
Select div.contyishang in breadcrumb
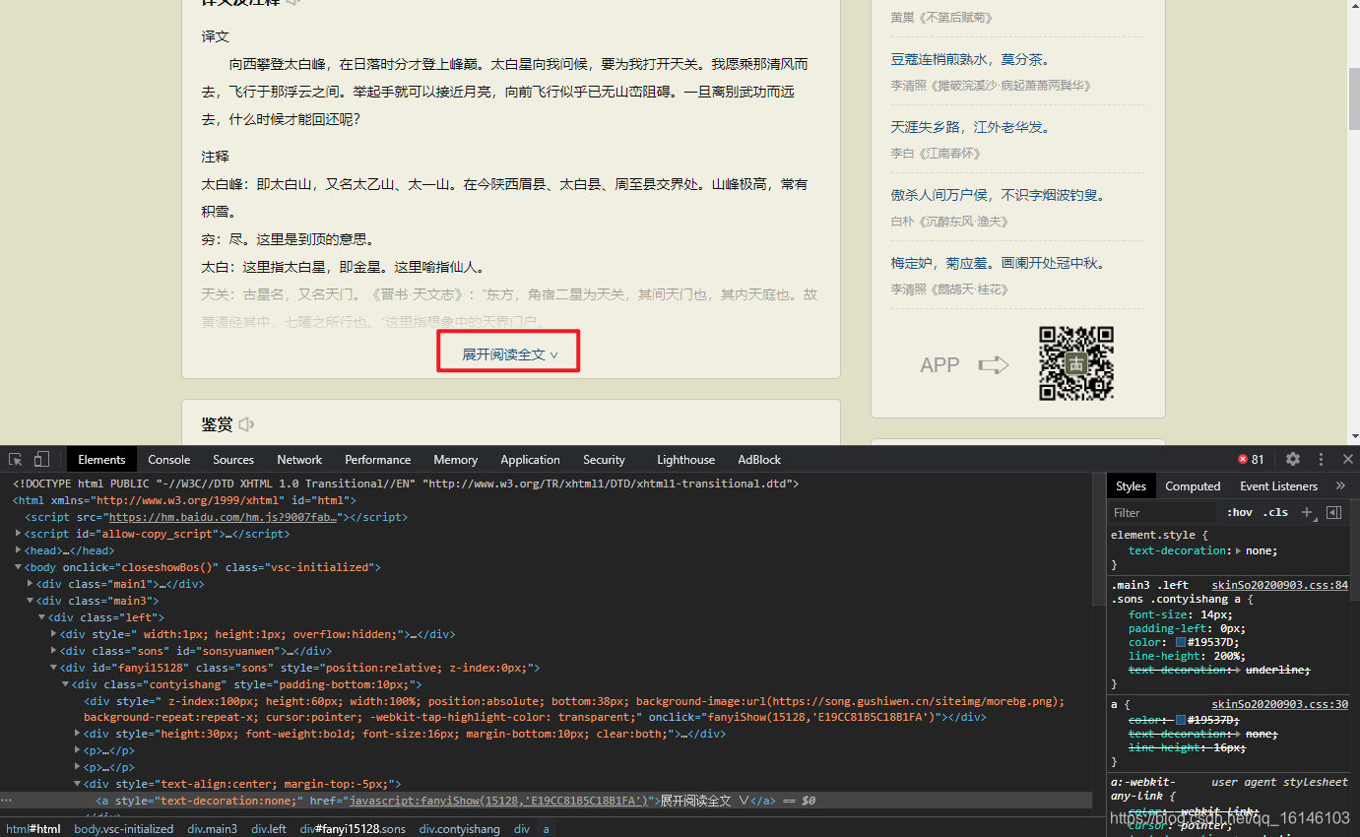(x=460, y=829)
